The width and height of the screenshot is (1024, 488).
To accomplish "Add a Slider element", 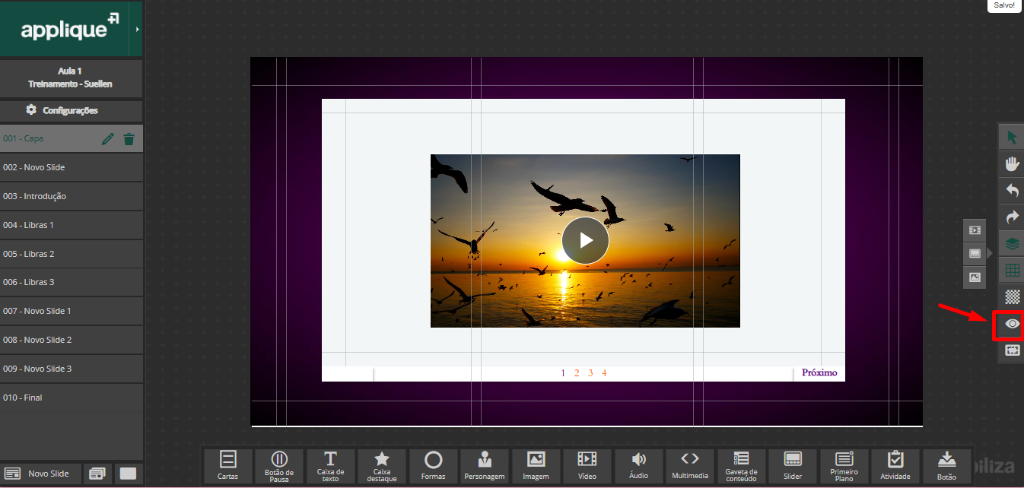I will pos(793,465).
